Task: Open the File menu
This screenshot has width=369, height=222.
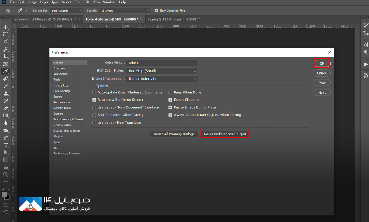Action: point(12,2)
